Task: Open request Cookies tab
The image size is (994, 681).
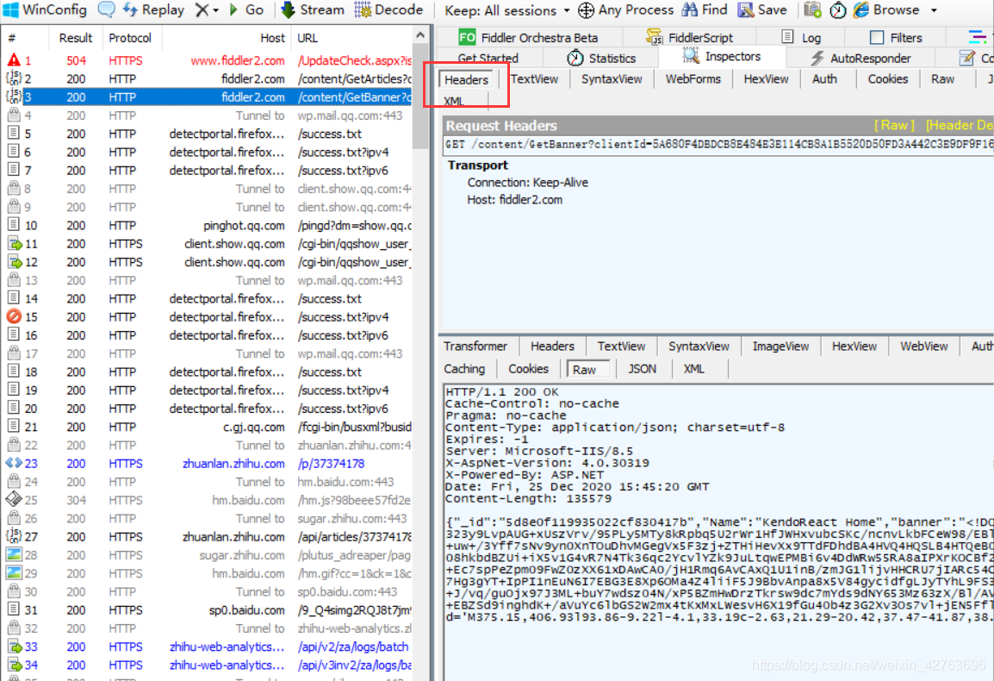Action: pyautogui.click(x=887, y=79)
